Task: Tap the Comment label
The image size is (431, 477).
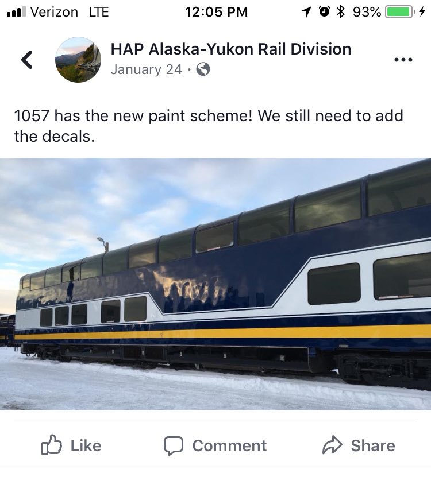Action: 229,446
